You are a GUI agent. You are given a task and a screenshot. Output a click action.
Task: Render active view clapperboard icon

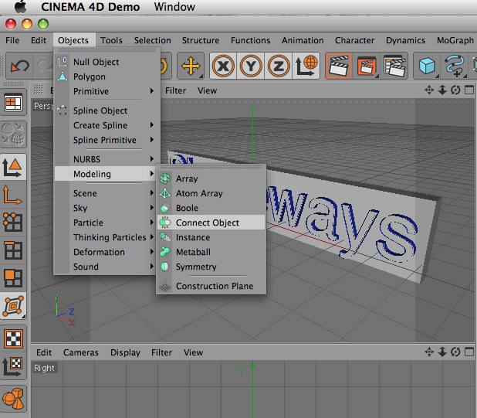point(339,66)
